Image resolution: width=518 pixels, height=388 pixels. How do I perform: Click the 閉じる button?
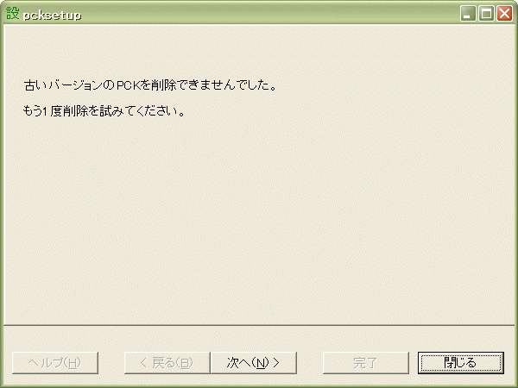point(461,363)
